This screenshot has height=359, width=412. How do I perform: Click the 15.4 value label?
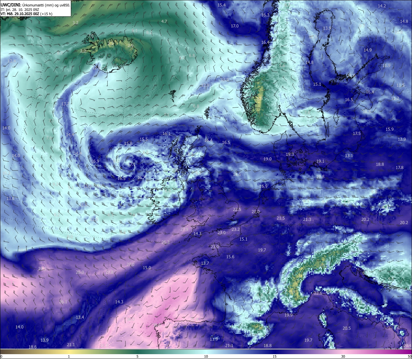tap(221, 5)
